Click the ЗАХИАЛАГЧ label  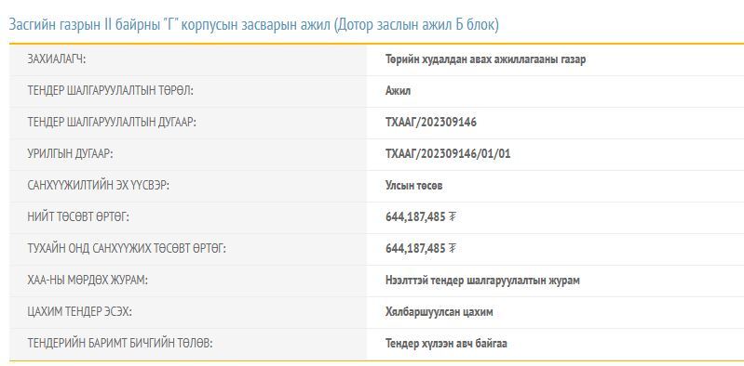pyautogui.click(x=57, y=59)
